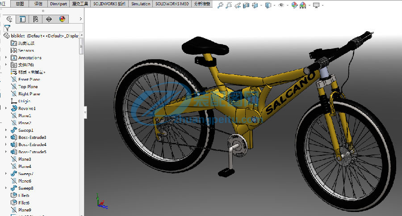Select the Origin item

21,101
